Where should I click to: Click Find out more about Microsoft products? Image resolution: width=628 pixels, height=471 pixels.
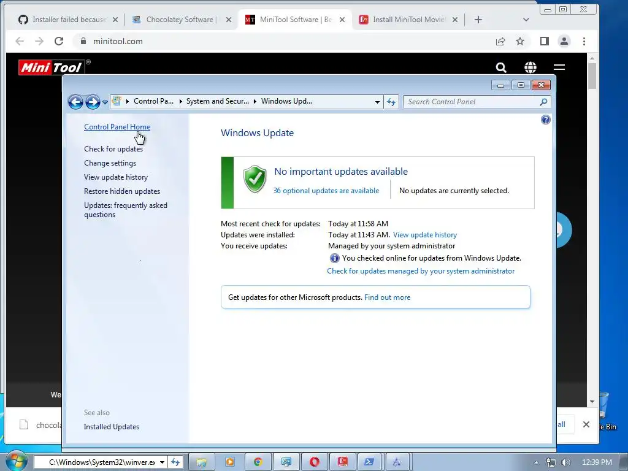(388, 297)
